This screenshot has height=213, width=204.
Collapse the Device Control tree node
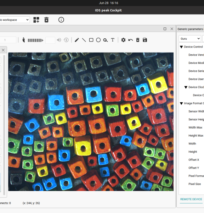tap(181, 47)
